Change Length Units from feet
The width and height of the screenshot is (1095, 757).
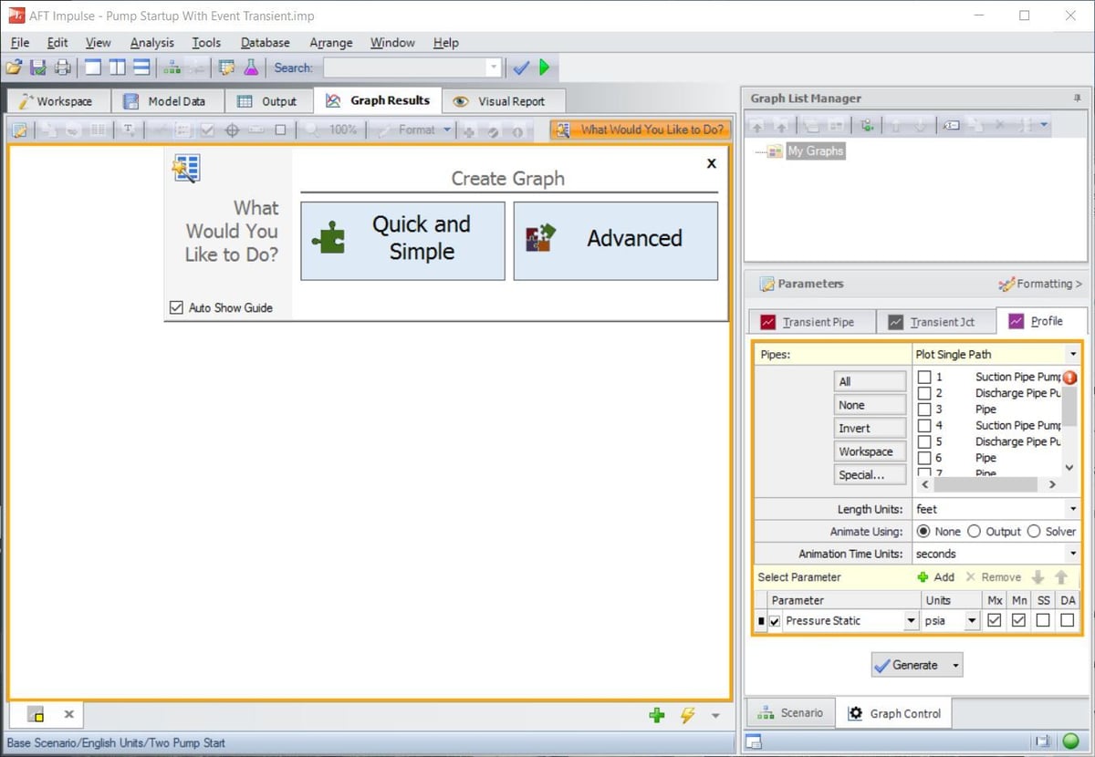click(x=1075, y=508)
